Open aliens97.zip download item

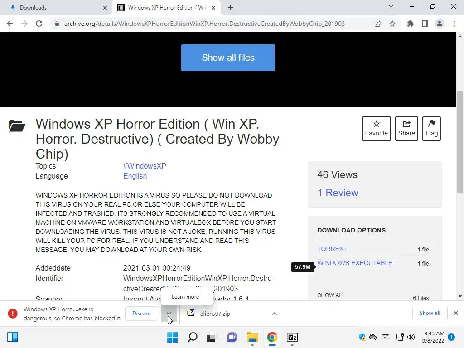(215, 314)
